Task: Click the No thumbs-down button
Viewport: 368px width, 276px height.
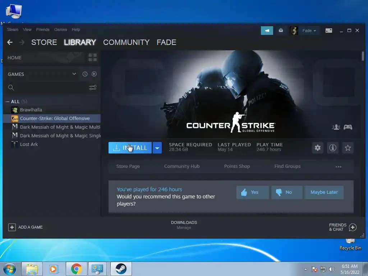Action: click(287, 193)
